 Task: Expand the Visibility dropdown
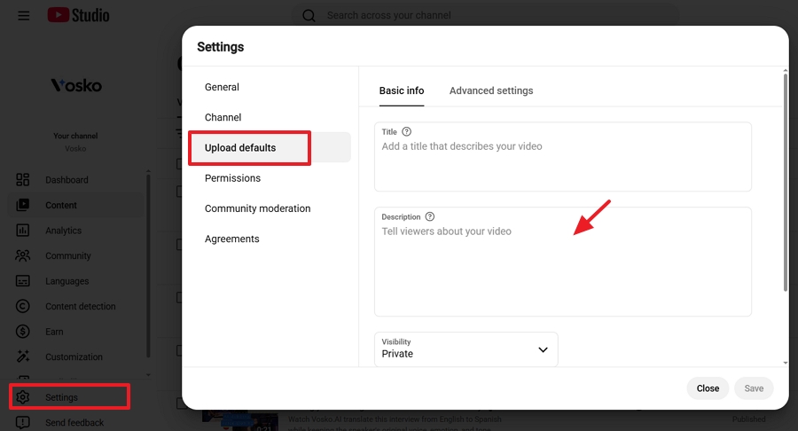point(465,349)
